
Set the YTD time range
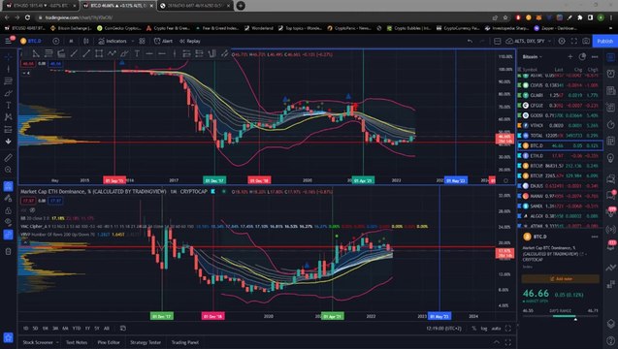[x=77, y=328]
